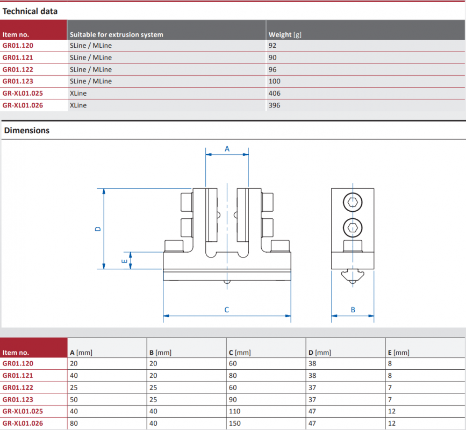Click the weight value 96

point(272,69)
